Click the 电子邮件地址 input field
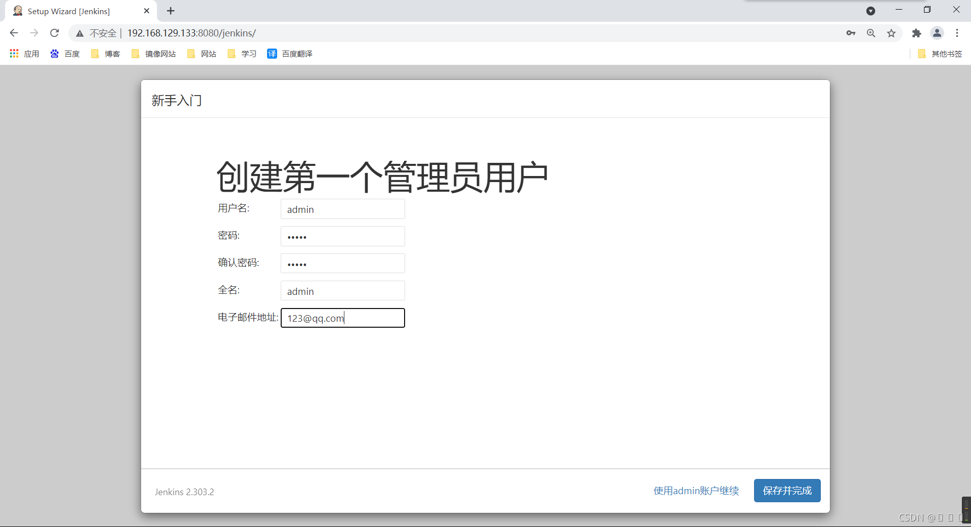The image size is (971, 527). [x=342, y=318]
